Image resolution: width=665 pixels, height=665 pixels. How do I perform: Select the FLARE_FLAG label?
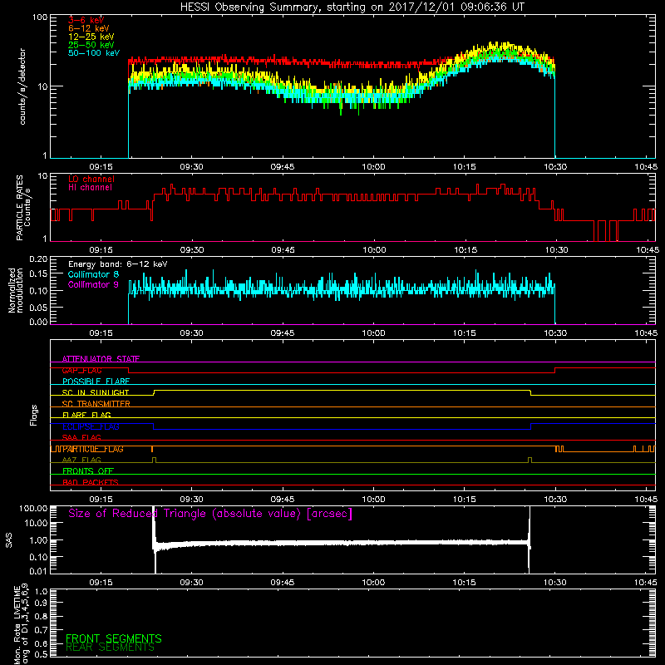click(86, 415)
